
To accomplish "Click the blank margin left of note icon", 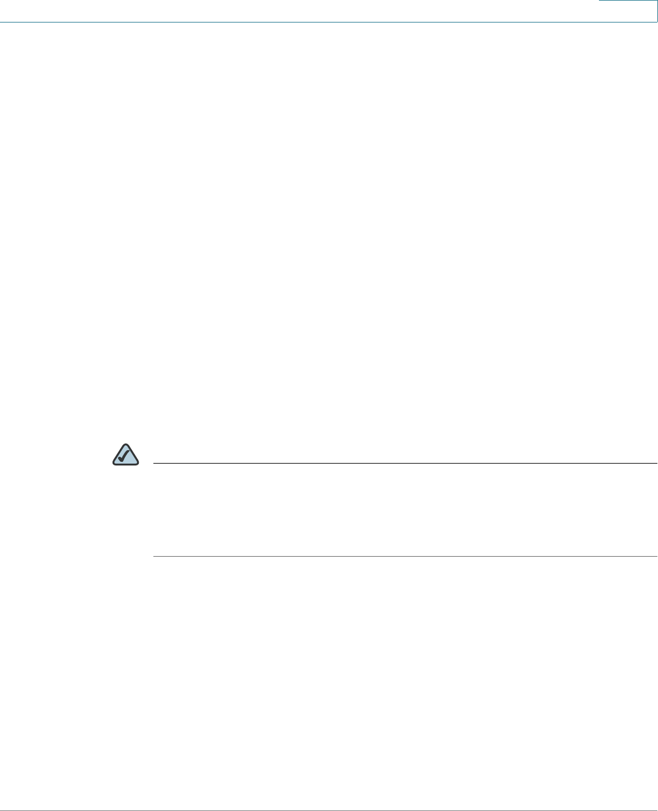I will 55,455.
